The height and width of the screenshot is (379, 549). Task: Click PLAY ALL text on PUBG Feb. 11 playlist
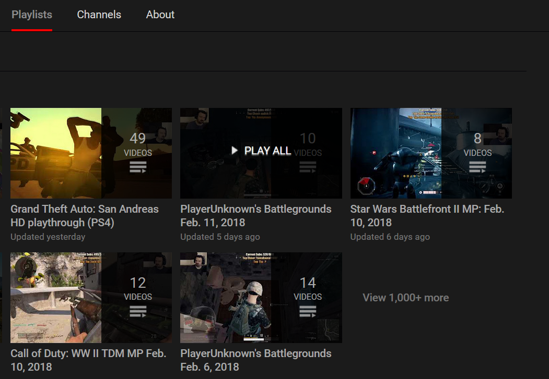tap(267, 151)
